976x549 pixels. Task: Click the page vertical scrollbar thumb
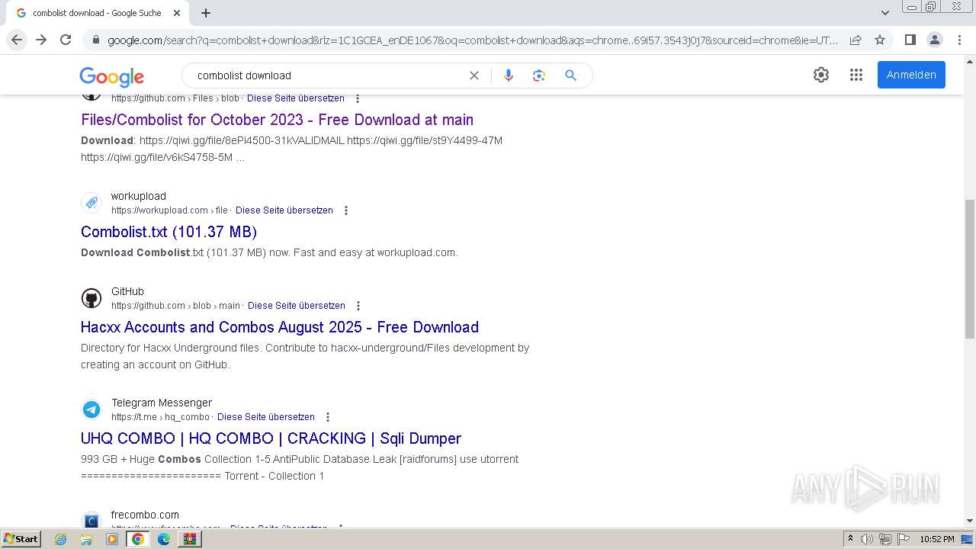click(969, 269)
